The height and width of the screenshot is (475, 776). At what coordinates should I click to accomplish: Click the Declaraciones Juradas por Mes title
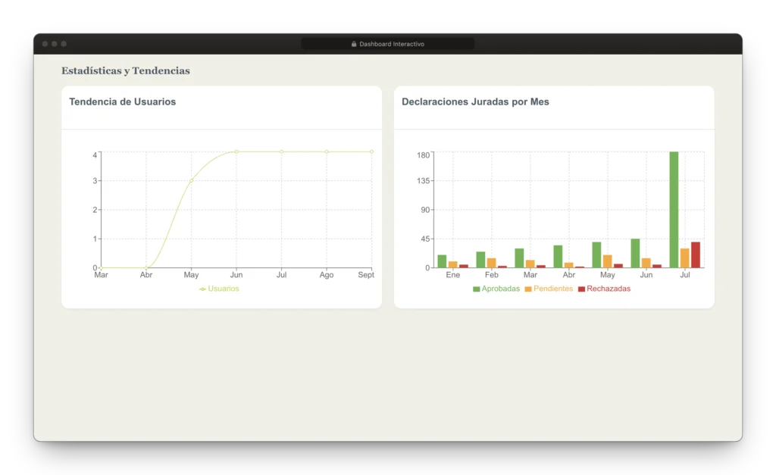coord(475,102)
